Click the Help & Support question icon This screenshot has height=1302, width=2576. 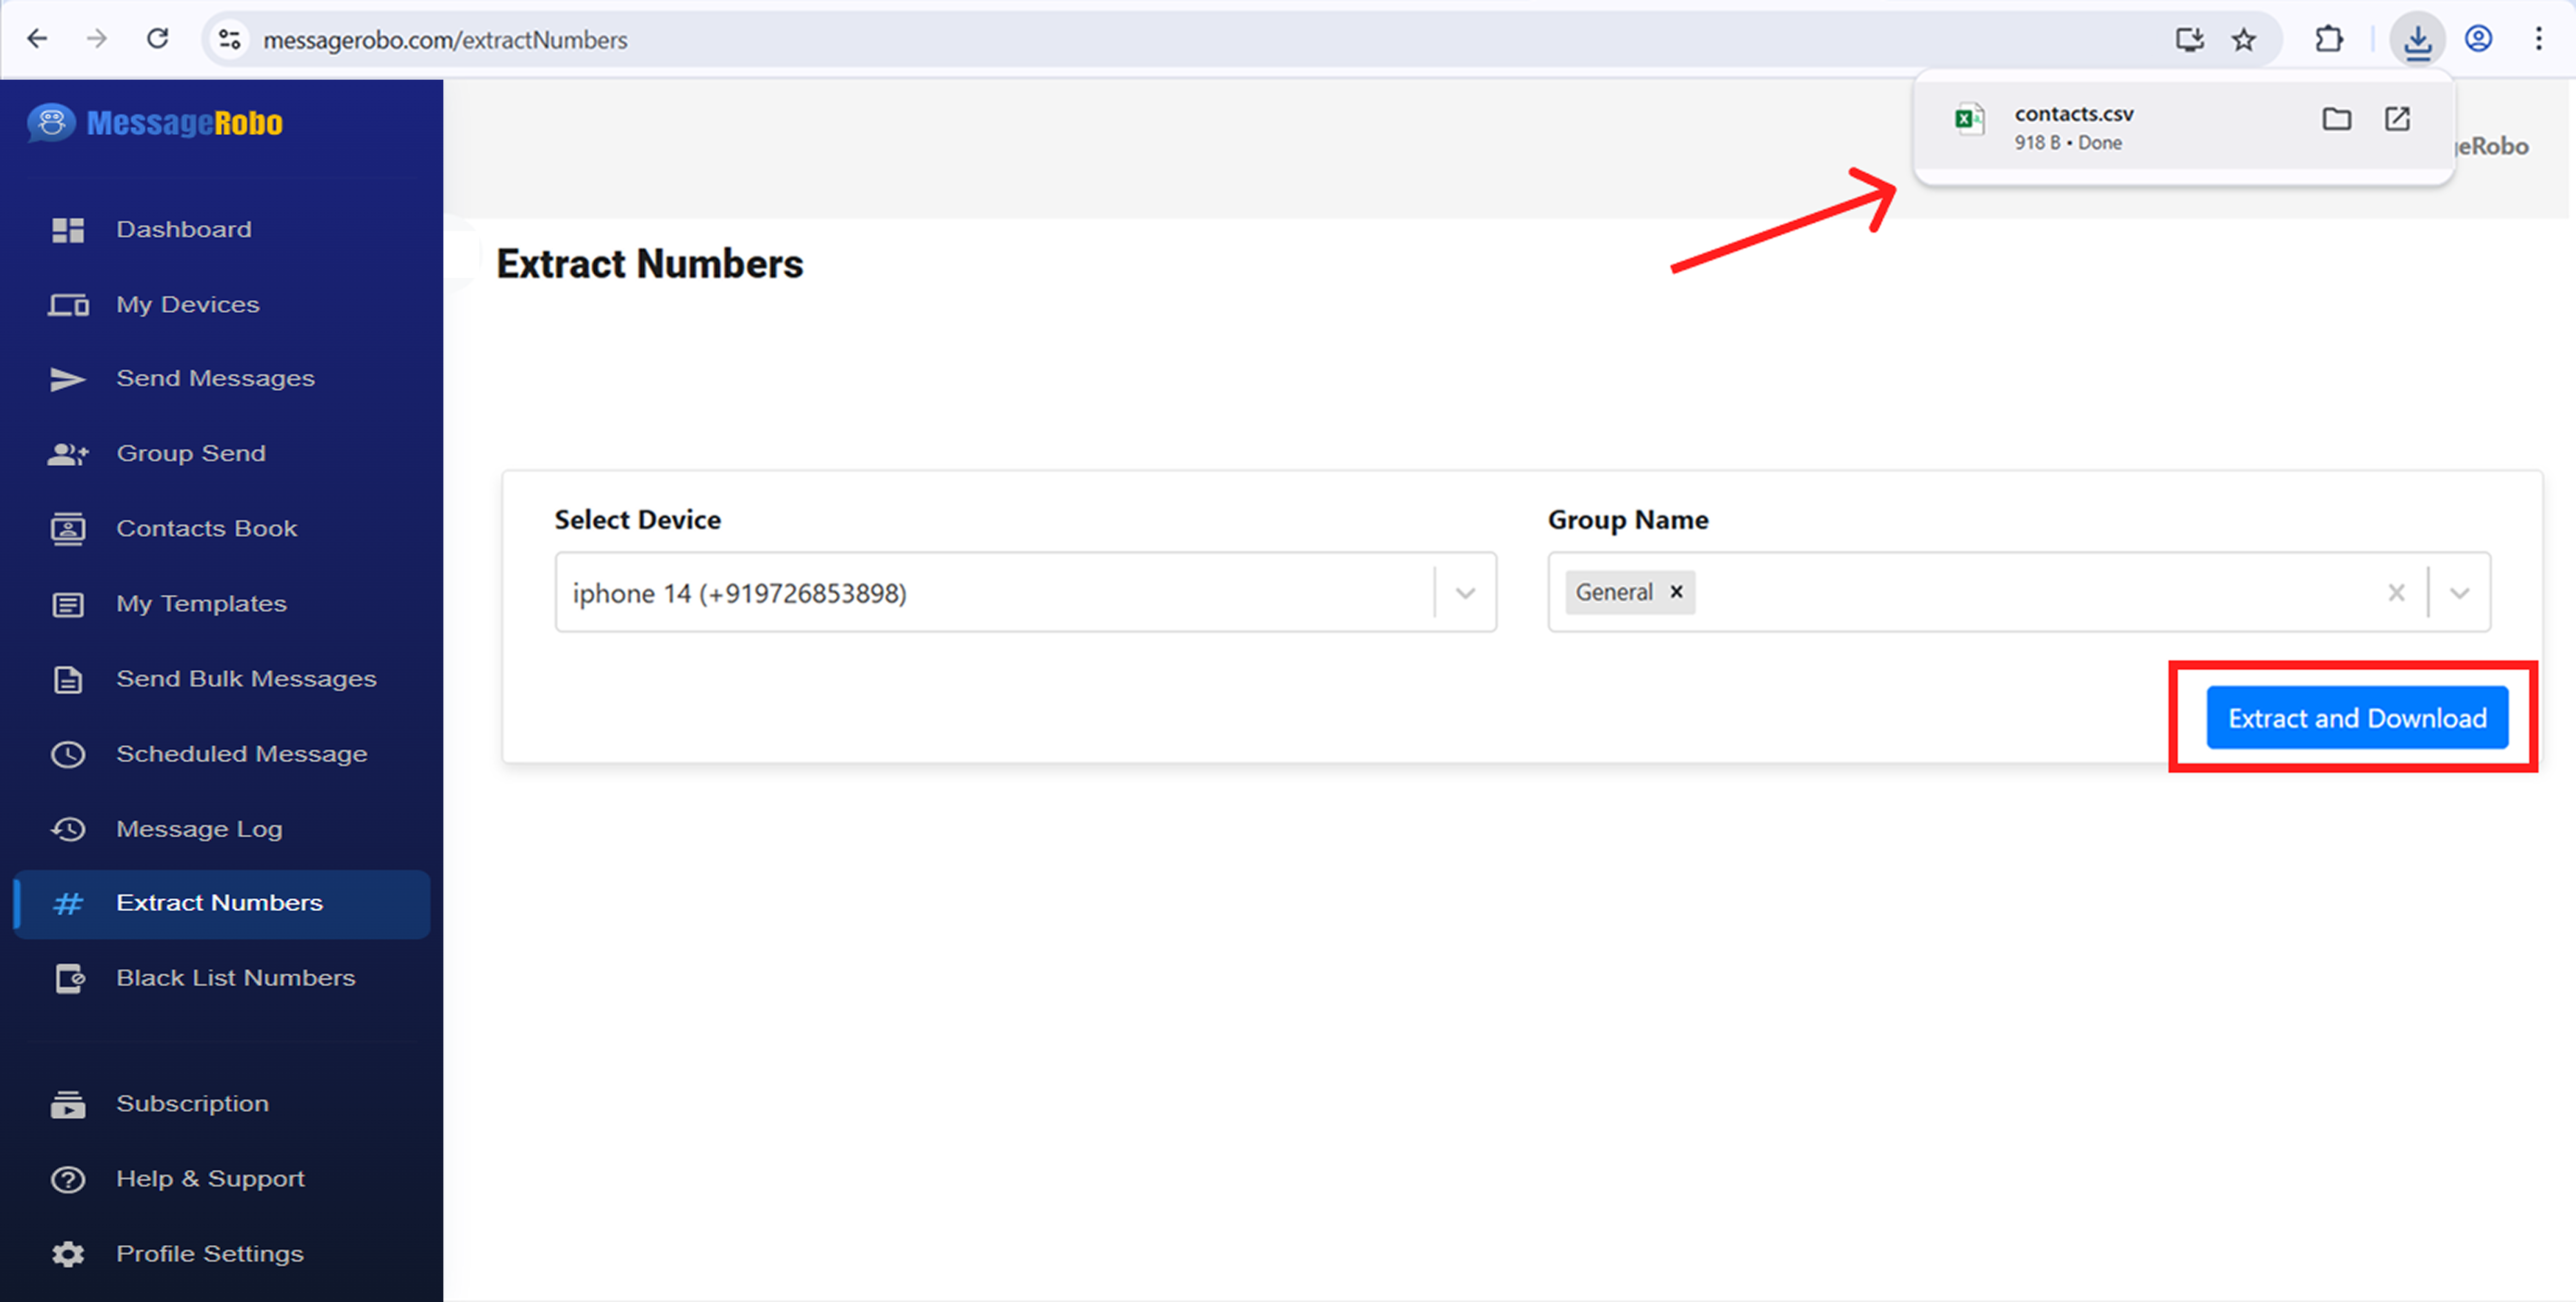click(x=68, y=1179)
